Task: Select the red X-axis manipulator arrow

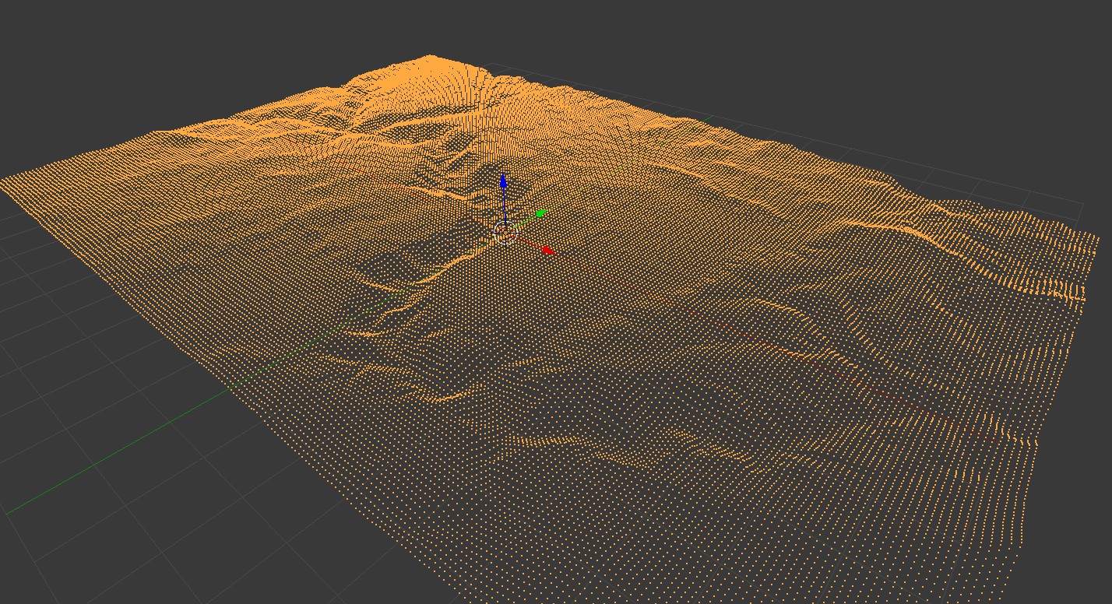Action: point(548,251)
